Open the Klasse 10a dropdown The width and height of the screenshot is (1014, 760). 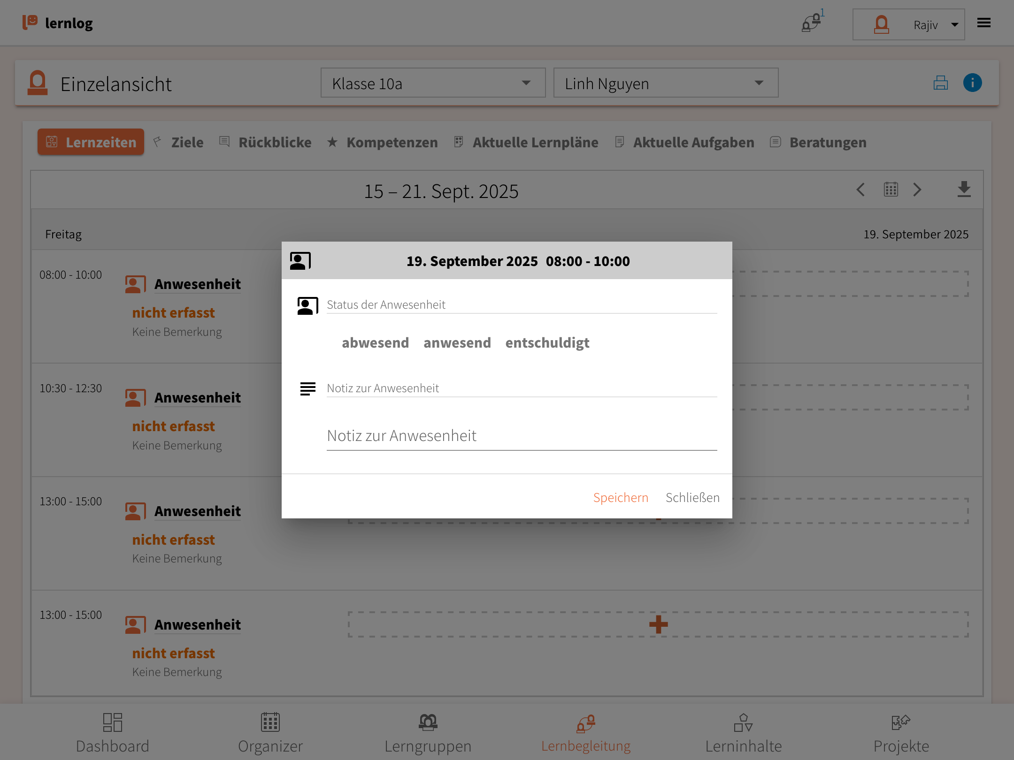tap(432, 83)
